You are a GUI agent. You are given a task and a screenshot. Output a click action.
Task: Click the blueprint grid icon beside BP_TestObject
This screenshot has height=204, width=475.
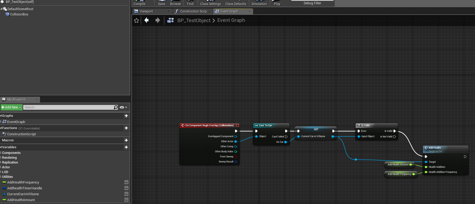pos(170,20)
